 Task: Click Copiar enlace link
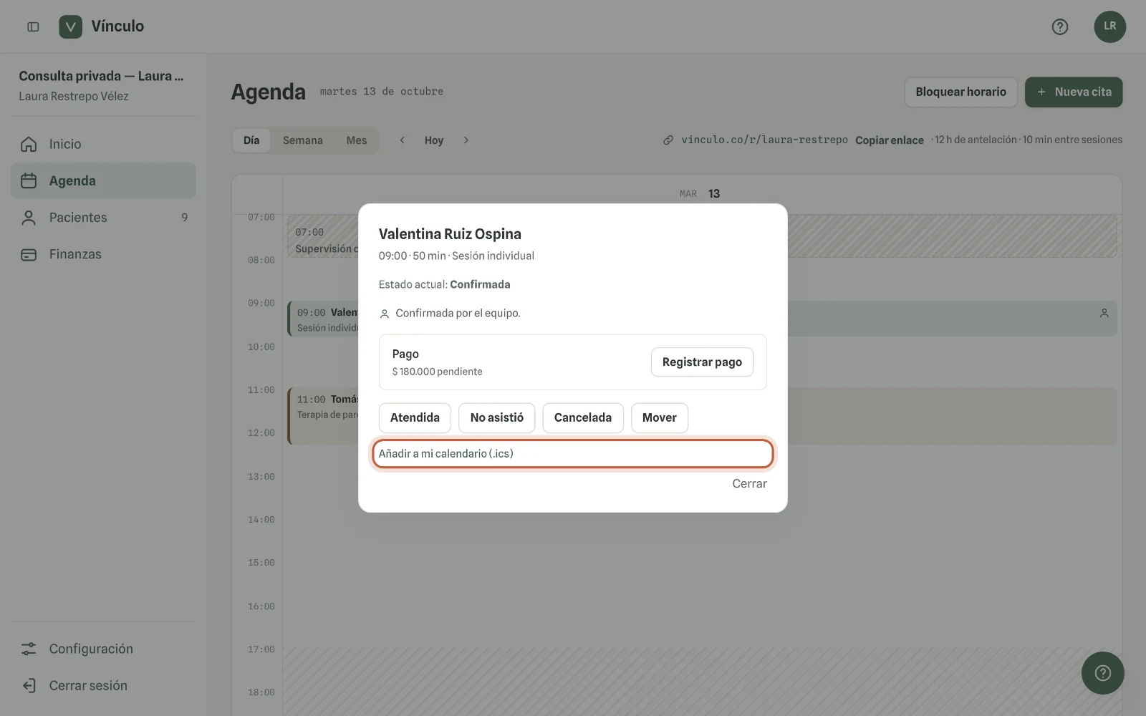889,140
